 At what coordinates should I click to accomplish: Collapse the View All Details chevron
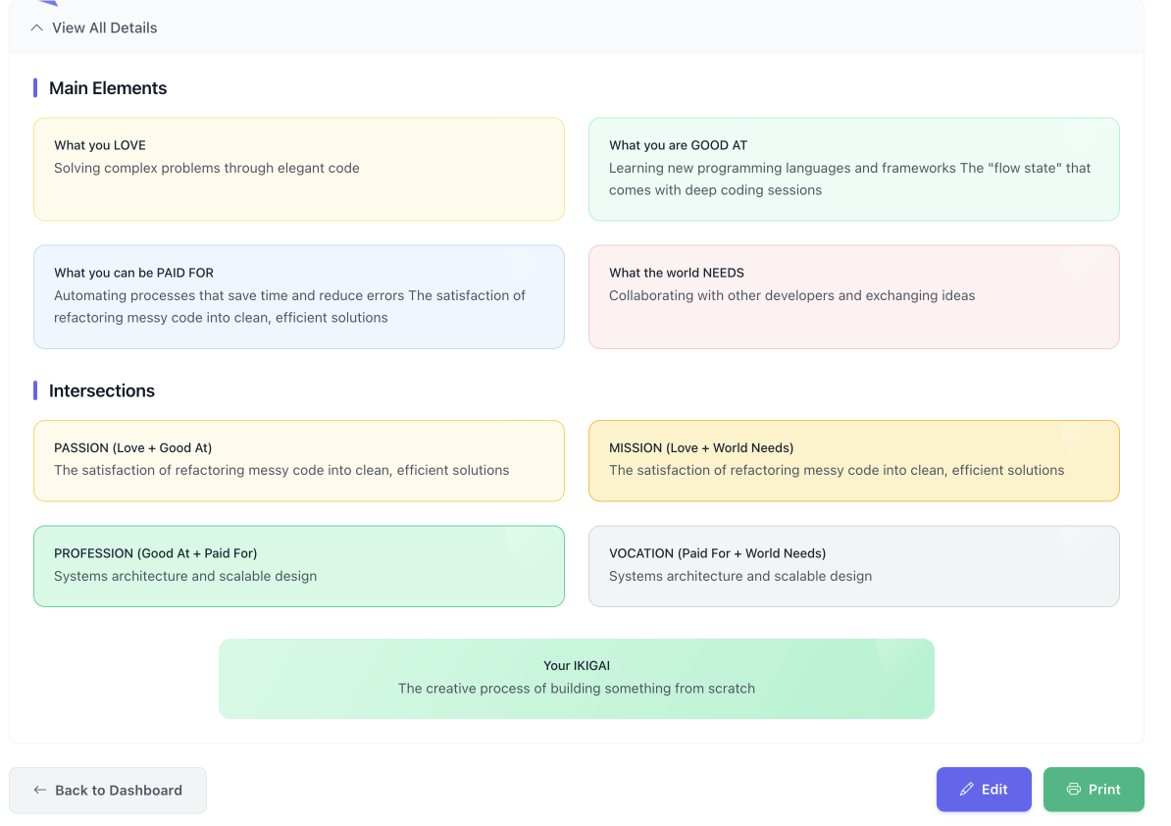click(37, 27)
